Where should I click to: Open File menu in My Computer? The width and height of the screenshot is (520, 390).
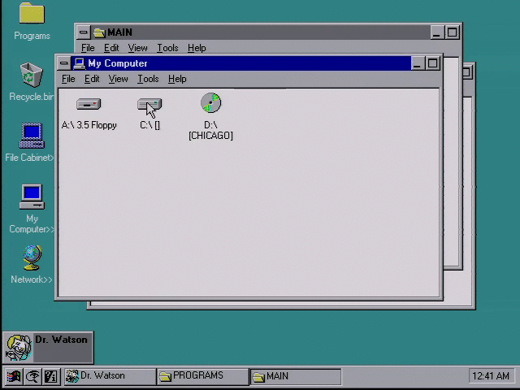tap(68, 79)
